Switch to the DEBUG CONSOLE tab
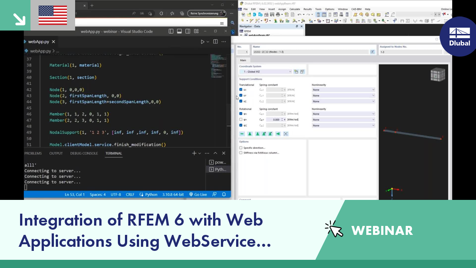 tap(84, 153)
